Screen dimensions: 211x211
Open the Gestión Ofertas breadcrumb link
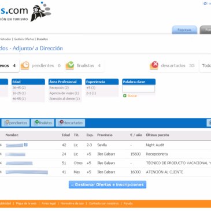tap(24, 39)
